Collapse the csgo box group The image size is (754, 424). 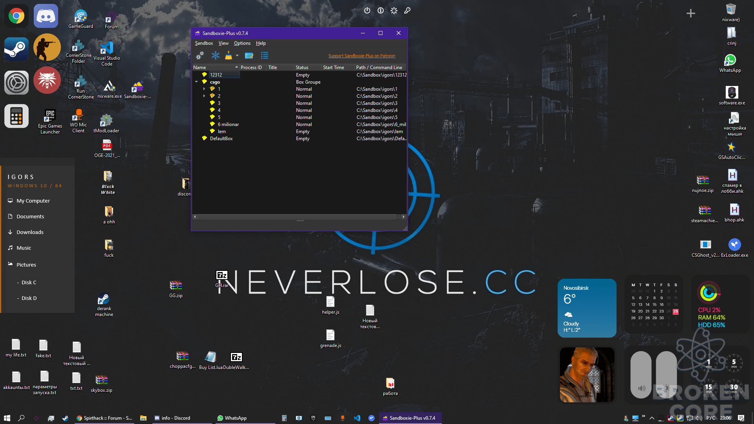(196, 82)
